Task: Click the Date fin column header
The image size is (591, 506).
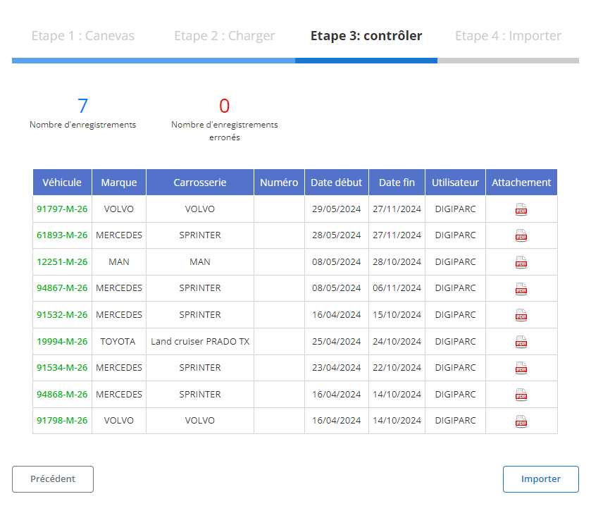Action: (x=397, y=183)
